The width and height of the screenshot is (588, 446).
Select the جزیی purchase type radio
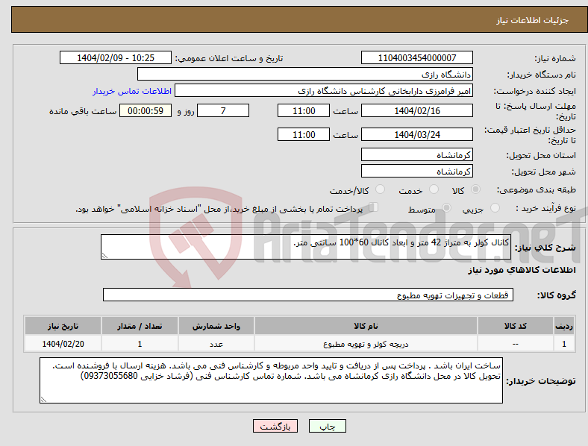click(495, 207)
